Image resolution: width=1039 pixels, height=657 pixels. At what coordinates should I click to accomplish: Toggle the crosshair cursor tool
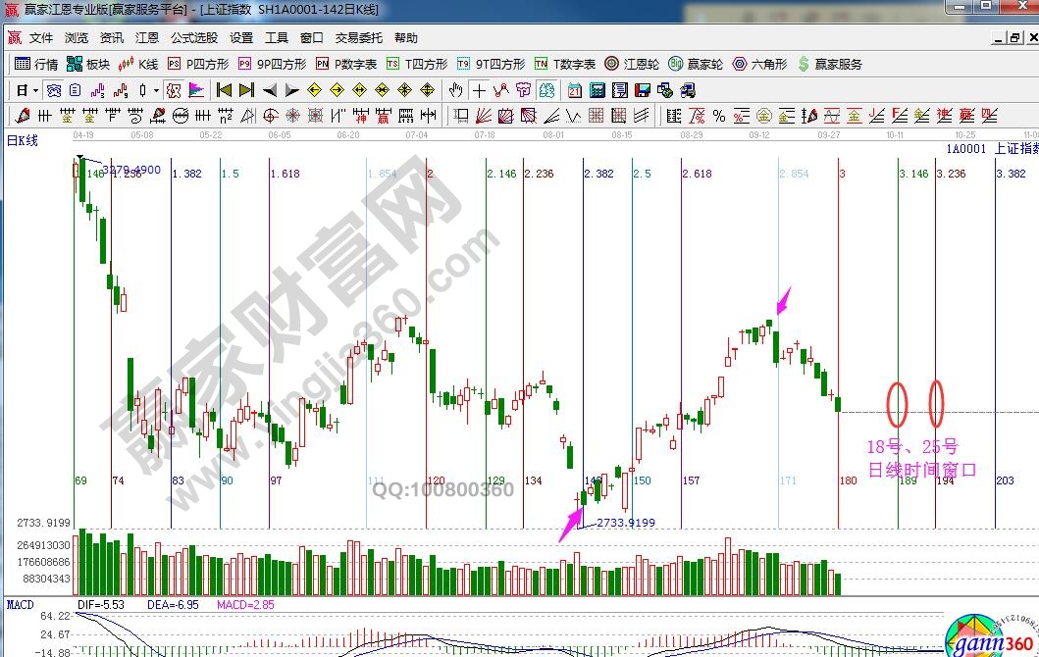point(479,90)
